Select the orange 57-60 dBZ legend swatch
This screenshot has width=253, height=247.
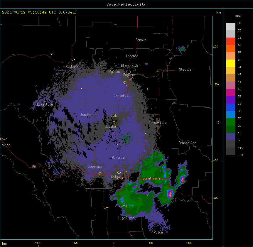[x=231, y=48]
